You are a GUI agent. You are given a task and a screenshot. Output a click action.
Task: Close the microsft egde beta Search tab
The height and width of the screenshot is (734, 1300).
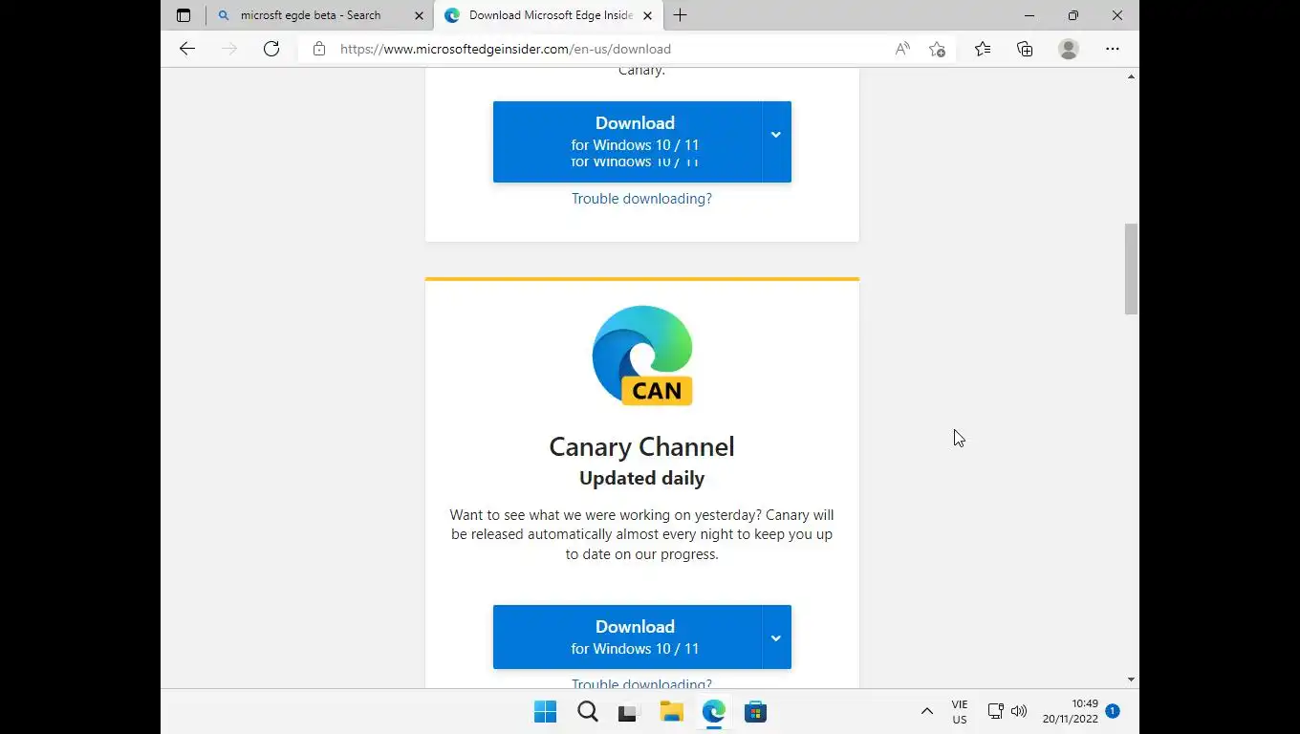coord(419,15)
